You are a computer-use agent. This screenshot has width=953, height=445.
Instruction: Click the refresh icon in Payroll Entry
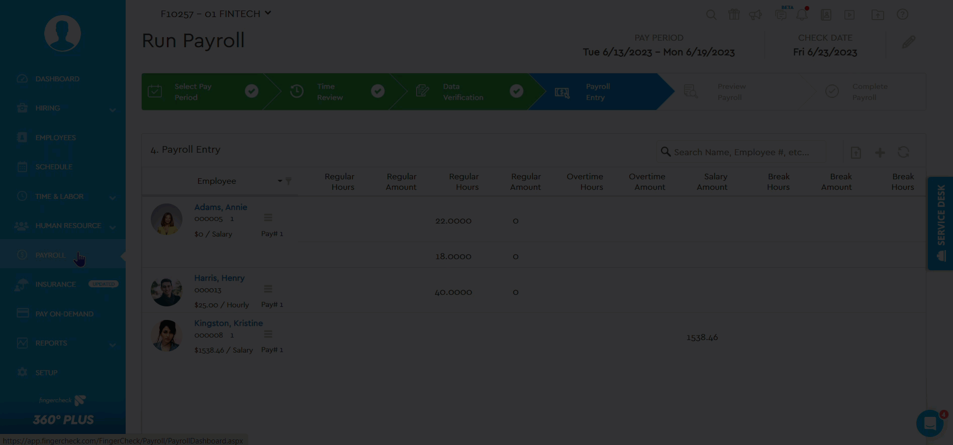(903, 152)
